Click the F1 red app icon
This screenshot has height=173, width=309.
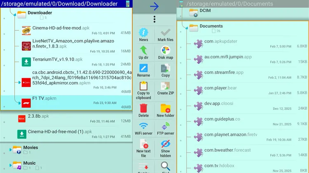(26, 103)
